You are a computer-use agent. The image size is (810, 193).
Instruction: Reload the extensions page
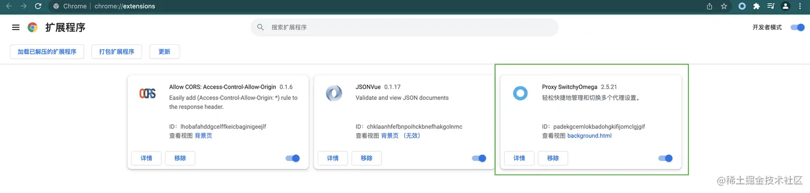click(38, 6)
